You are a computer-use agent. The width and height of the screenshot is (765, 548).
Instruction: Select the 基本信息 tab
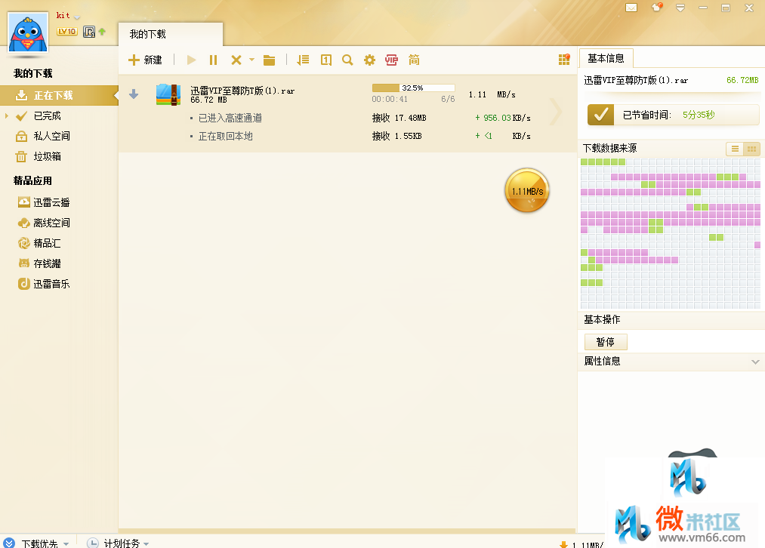coord(606,59)
